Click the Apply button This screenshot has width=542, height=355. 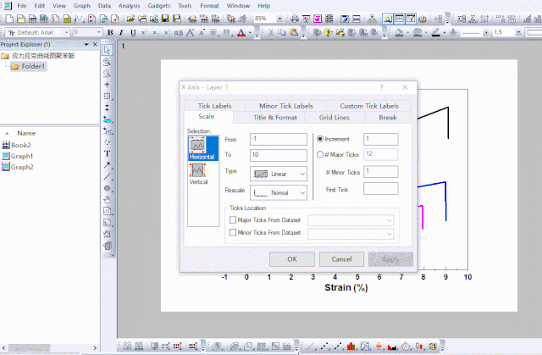[x=390, y=259]
